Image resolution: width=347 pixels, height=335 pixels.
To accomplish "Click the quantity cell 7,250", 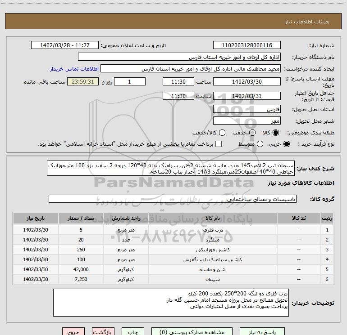I will click(x=81, y=279).
